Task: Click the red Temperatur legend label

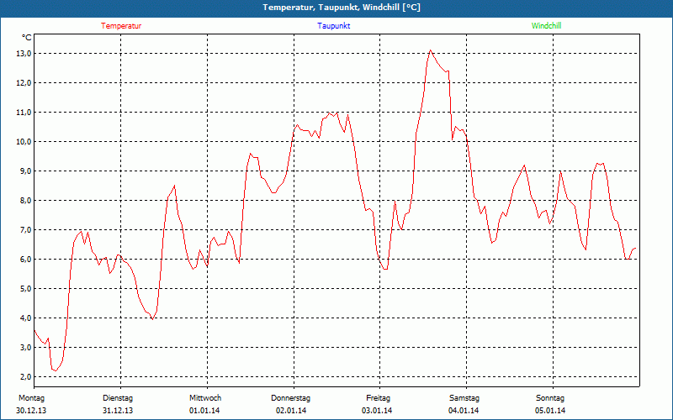Action: click(x=121, y=26)
